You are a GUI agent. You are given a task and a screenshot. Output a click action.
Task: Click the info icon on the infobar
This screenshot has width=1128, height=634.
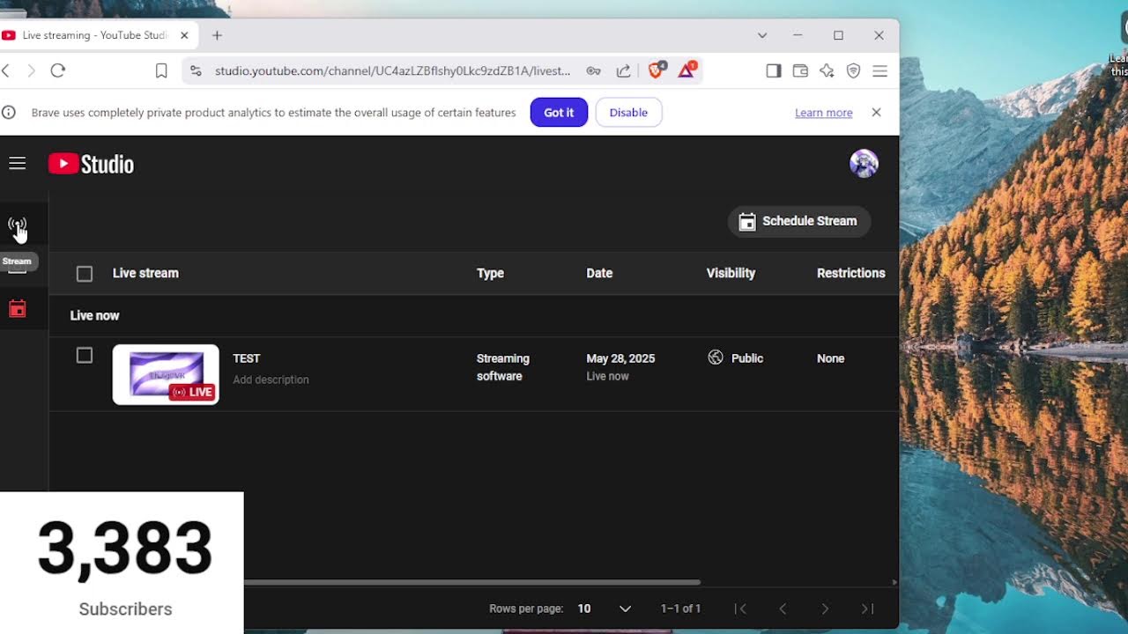pyautogui.click(x=9, y=113)
